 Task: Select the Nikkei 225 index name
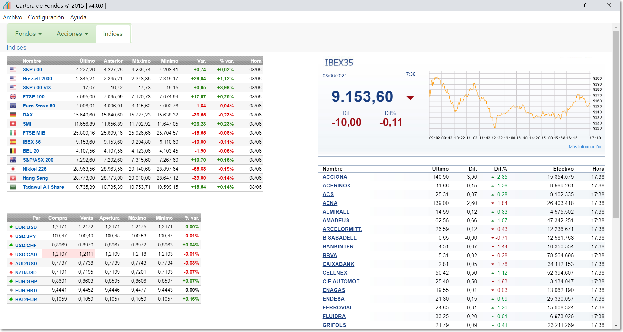pos(35,169)
